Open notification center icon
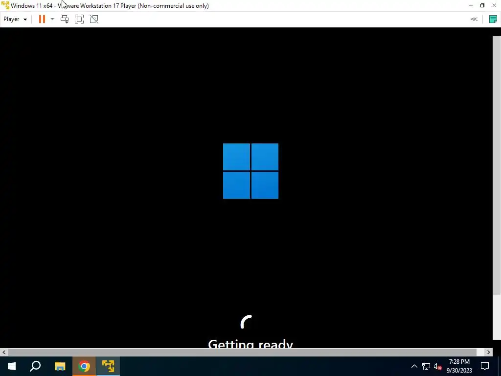 pyautogui.click(x=485, y=366)
